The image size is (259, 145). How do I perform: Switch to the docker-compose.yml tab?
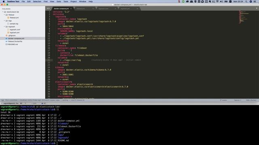[61, 8]
